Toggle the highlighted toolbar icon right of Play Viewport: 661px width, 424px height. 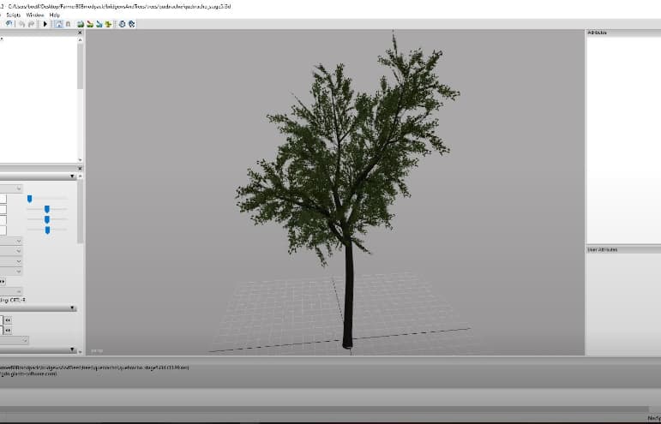[x=58, y=24]
